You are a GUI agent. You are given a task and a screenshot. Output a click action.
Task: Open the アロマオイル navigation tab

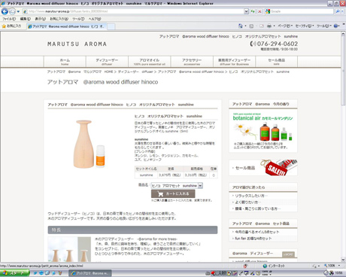(150, 62)
